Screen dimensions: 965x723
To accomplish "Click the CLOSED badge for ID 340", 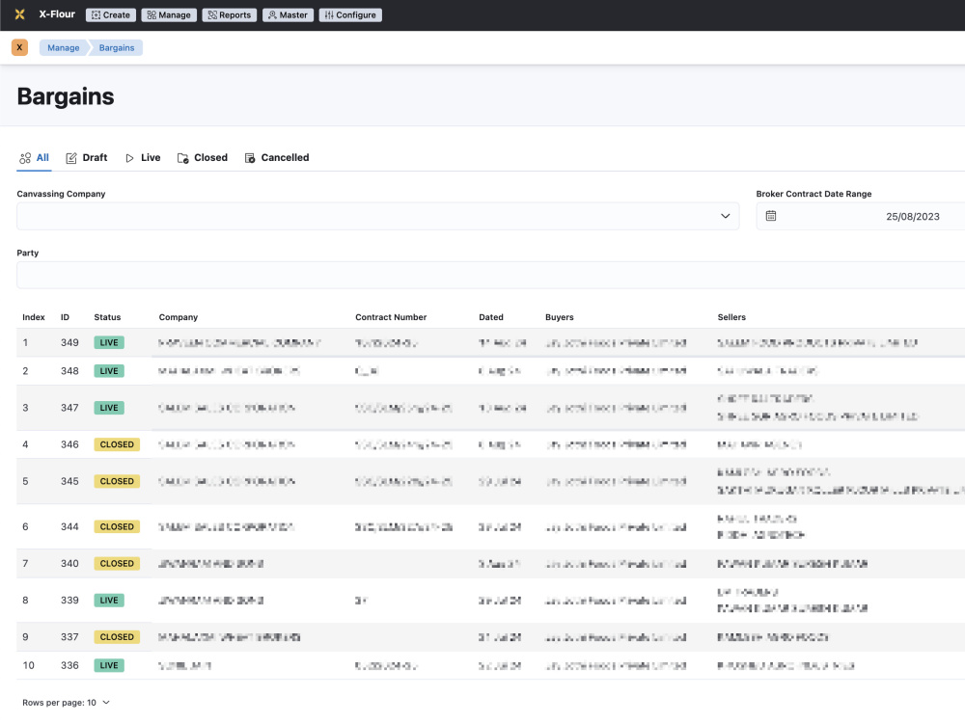I will click(117, 563).
